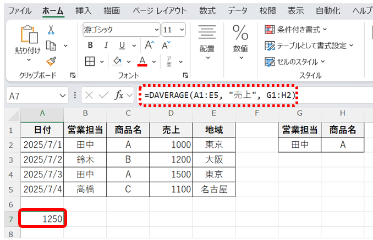The height and width of the screenshot is (240, 373).
Task: Switch to the 数式 tab
Action: pyautogui.click(x=207, y=11)
